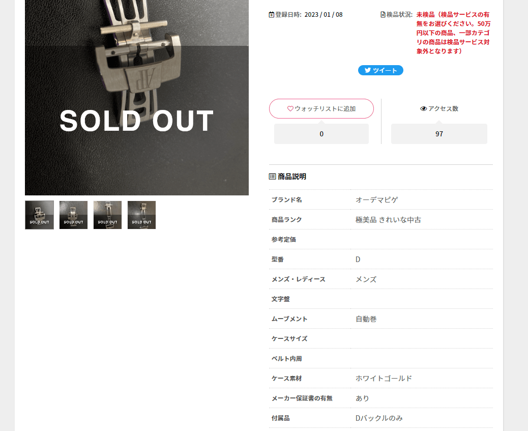Screen dimensions: 528x431
Task: Click the 極美品 きれいな中古 rank value
Action: pos(388,220)
